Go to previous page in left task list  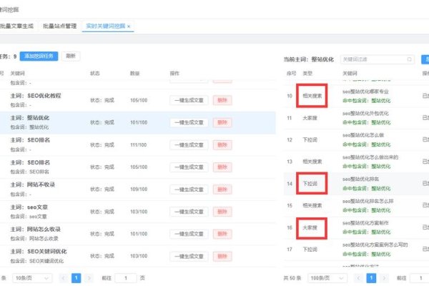click(x=63, y=278)
